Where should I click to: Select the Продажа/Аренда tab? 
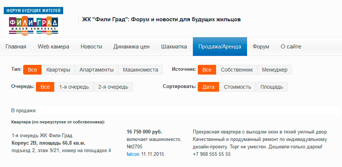point(220,47)
